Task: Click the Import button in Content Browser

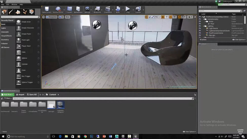Action: 20,95
